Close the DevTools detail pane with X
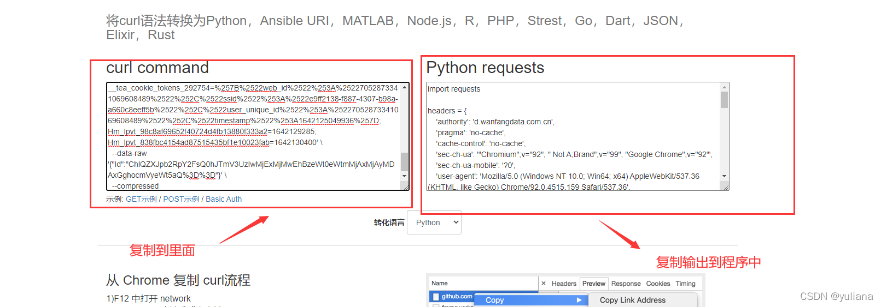This screenshot has width=881, height=307. point(544,284)
